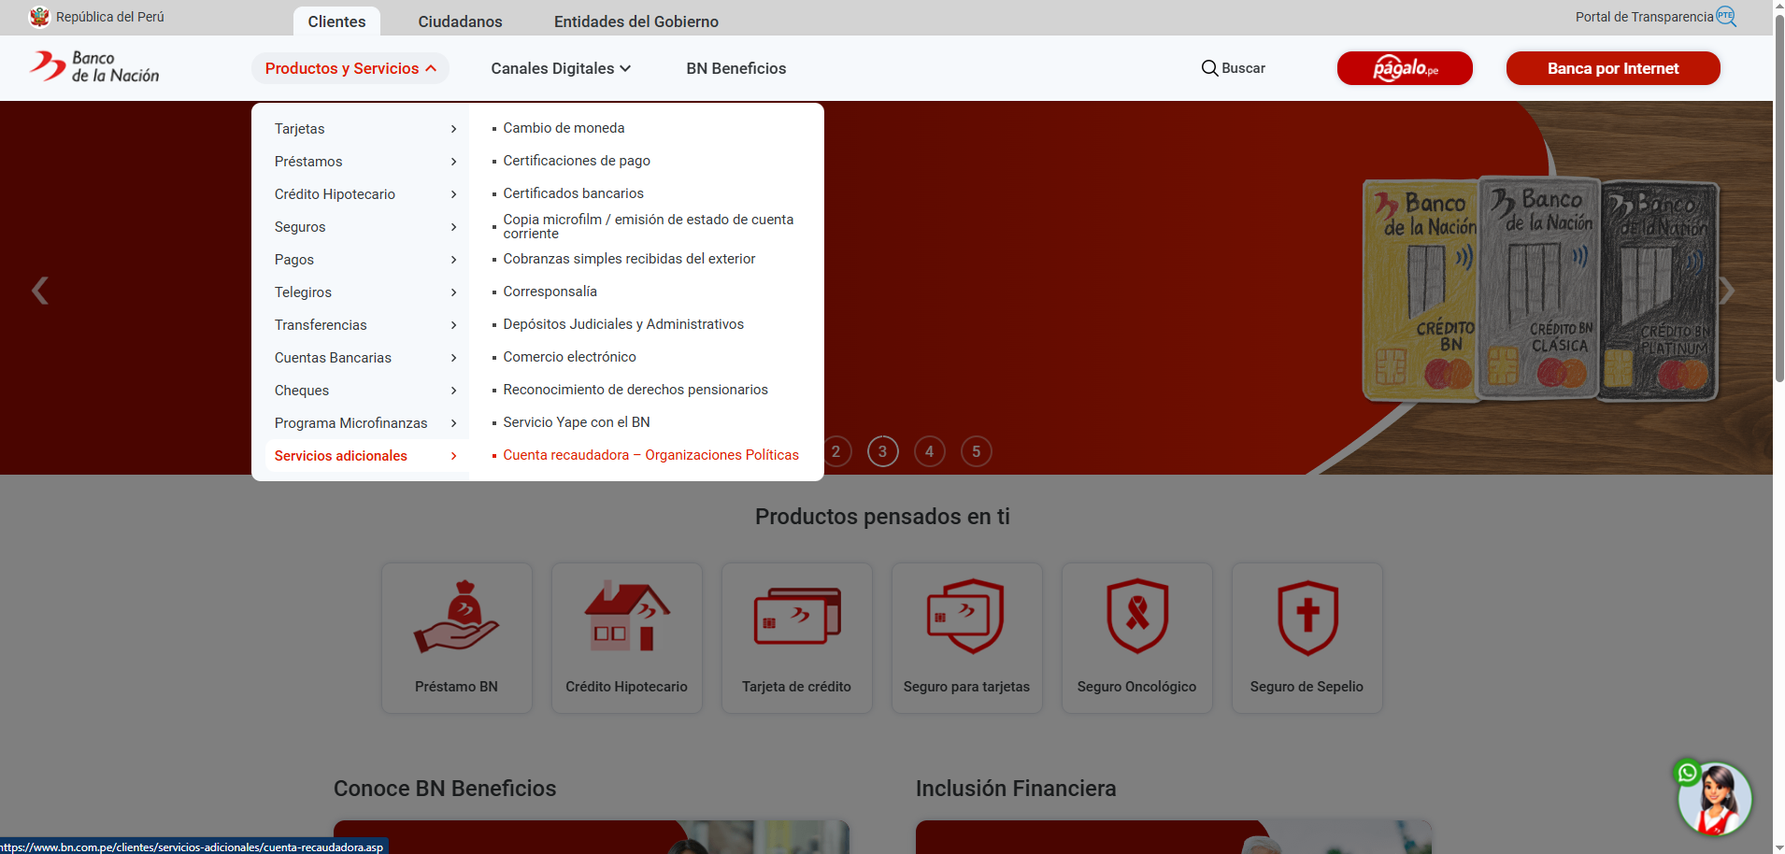Click the search magnifier icon
This screenshot has width=1785, height=854.
[1209, 68]
